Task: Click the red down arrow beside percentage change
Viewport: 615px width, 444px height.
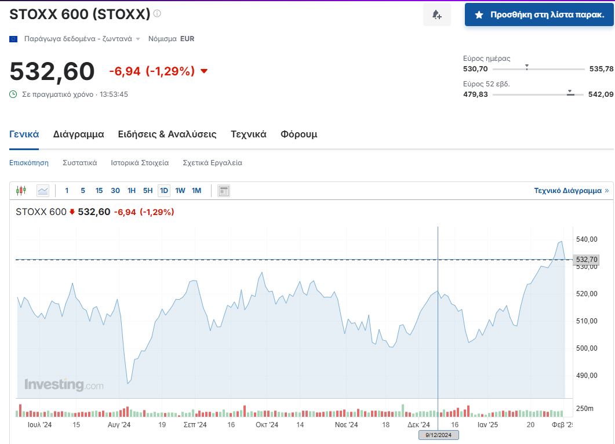Action: pos(203,71)
